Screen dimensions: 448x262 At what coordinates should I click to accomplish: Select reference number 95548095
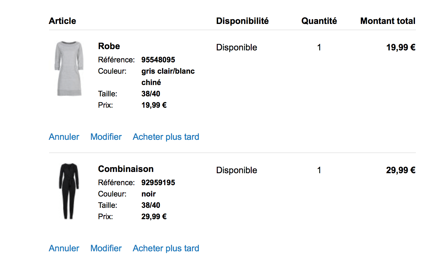[158, 60]
